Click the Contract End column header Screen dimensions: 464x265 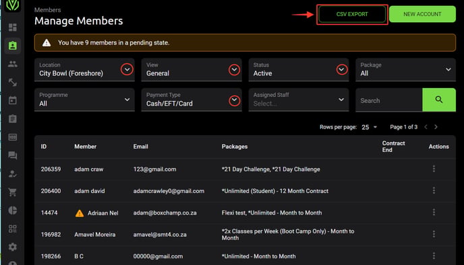[x=393, y=147]
